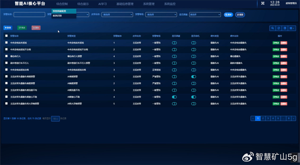Open the records-per-page 10 dropdown
The width and height of the screenshot is (300, 165).
55,119
